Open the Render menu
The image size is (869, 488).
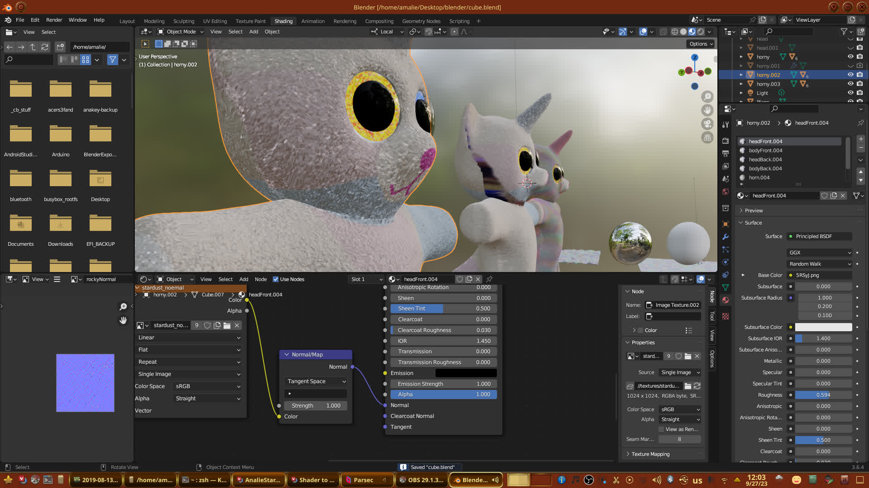(x=54, y=20)
